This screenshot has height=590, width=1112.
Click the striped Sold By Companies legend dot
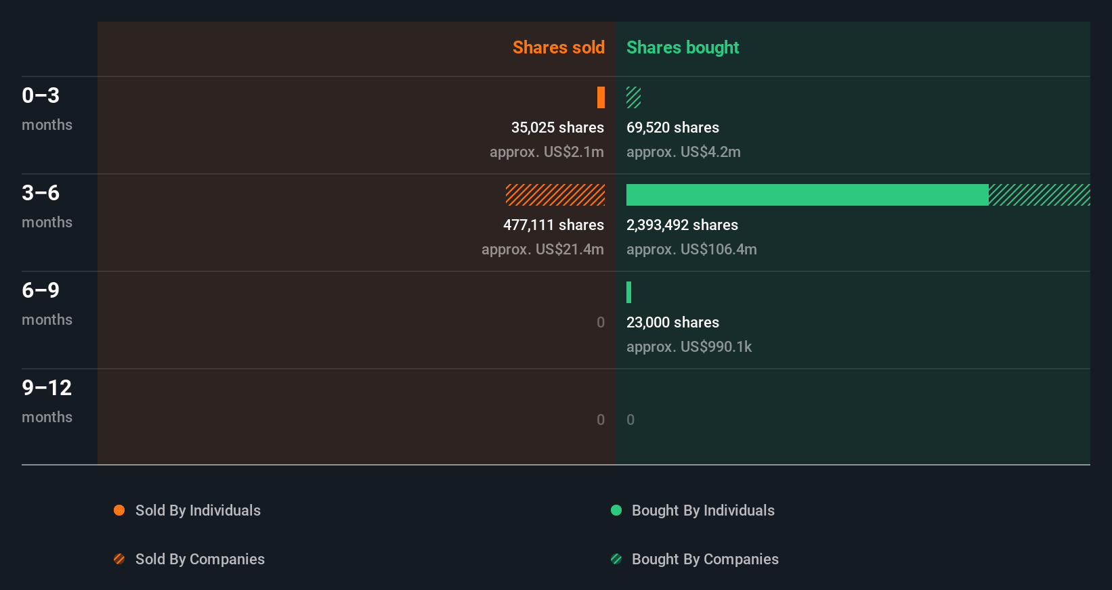coord(119,559)
